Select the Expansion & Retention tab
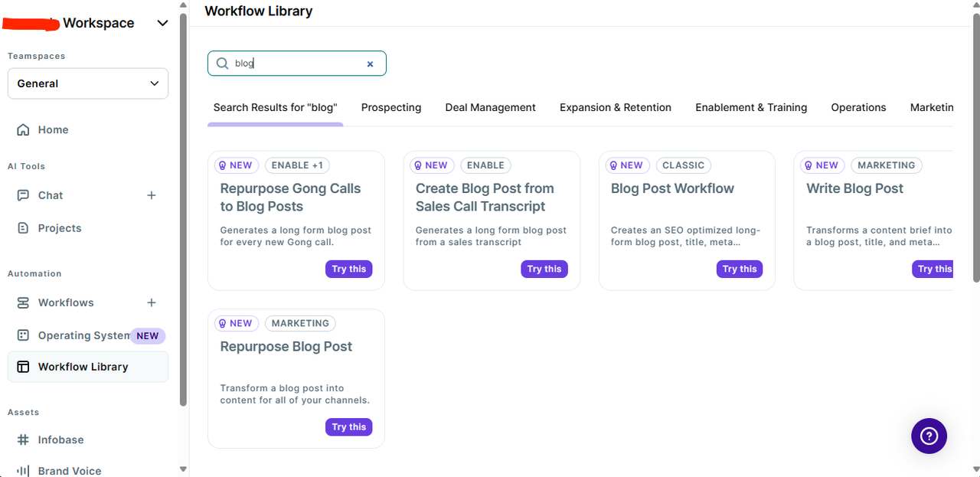980x477 pixels. pyautogui.click(x=616, y=107)
